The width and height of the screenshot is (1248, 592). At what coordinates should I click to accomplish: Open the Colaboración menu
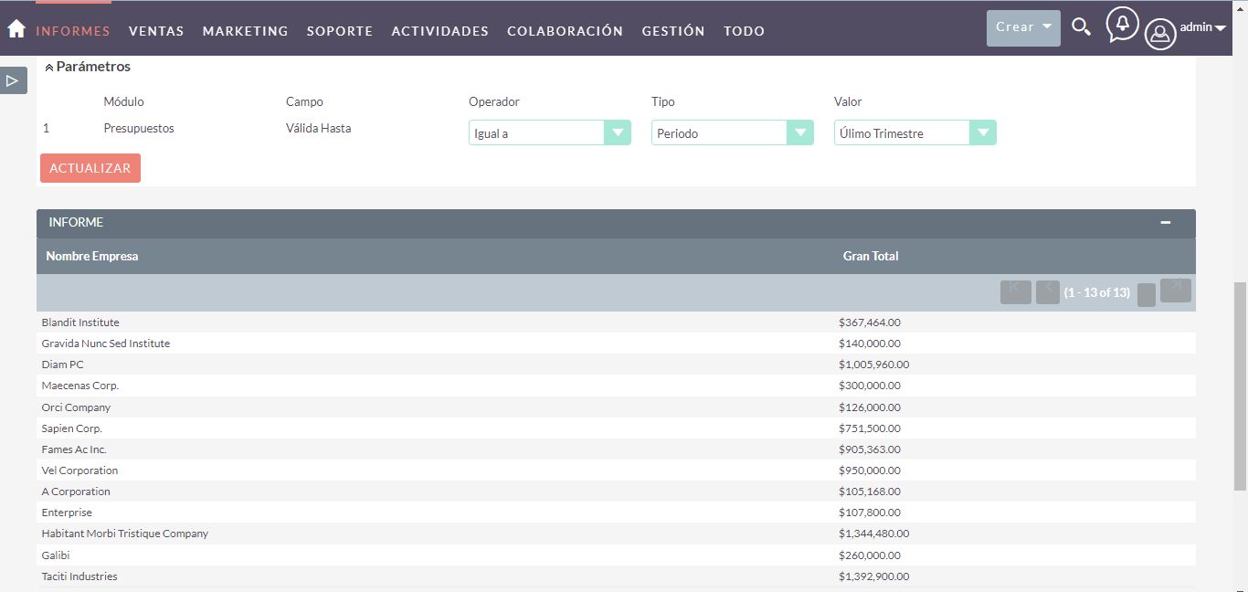[565, 31]
